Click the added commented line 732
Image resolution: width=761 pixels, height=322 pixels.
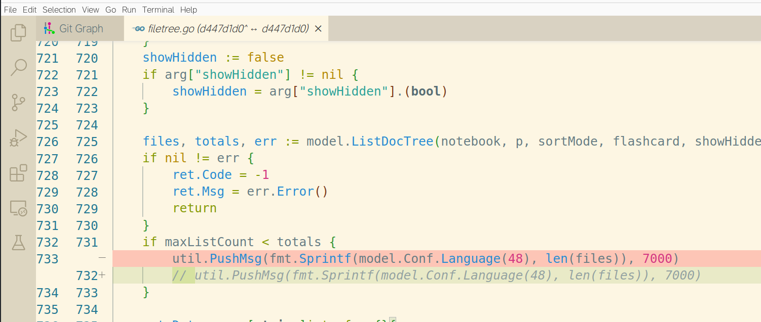pyautogui.click(x=436, y=275)
